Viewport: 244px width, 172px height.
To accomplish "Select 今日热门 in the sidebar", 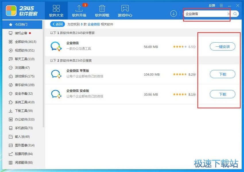I will (x=22, y=25).
